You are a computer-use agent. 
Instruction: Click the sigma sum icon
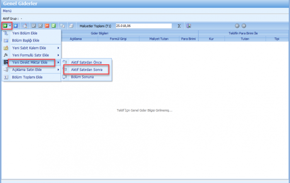[x=179, y=26]
